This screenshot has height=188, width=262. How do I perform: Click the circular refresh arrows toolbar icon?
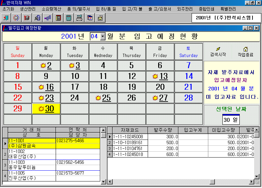[16, 18]
